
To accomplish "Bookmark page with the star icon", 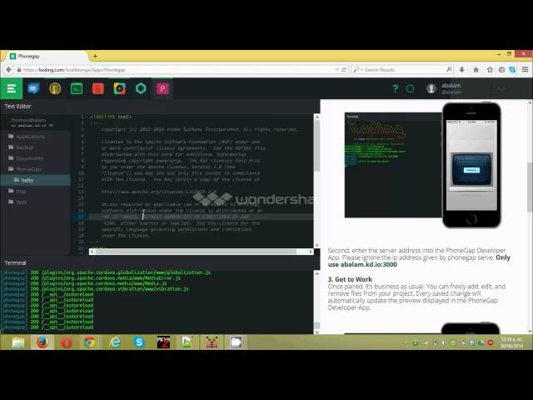I will coord(490,70).
